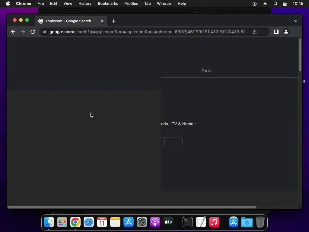Open Calendar from the Dock
Viewport: 309px width, 232px height.
[102, 222]
